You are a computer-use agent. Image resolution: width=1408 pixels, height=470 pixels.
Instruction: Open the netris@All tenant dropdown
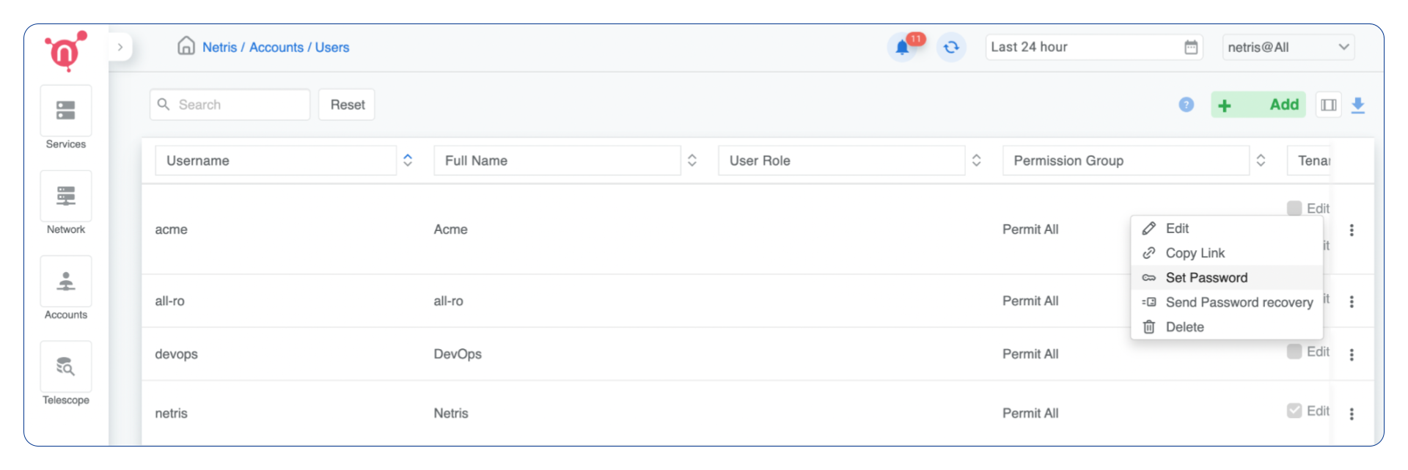pyautogui.click(x=1288, y=46)
